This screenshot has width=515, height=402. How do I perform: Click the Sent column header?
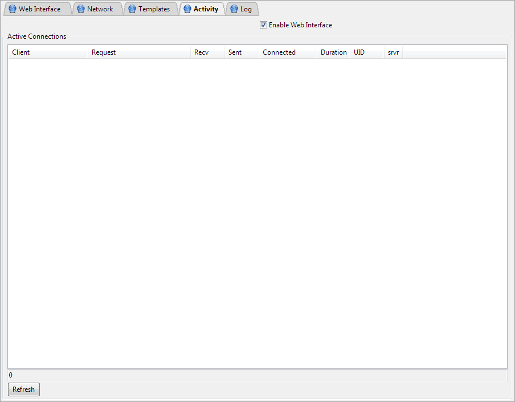tap(242, 52)
